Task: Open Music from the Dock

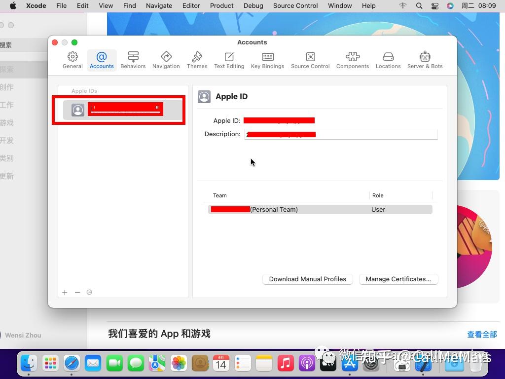Action: (286, 363)
